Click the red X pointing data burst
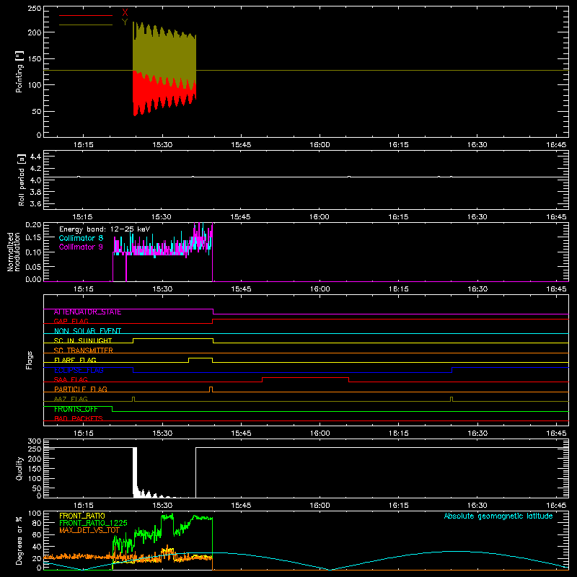This screenshot has width=577, height=577. [164, 94]
